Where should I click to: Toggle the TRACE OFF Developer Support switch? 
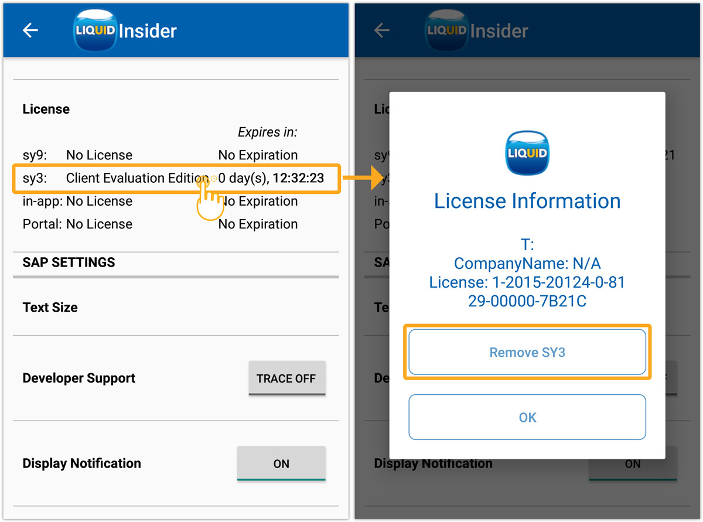coord(286,378)
